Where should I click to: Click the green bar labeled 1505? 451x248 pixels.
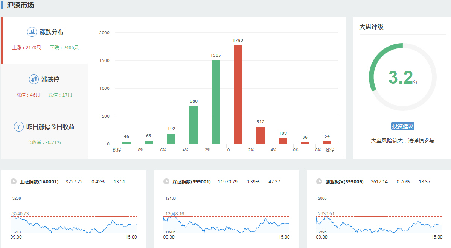(216, 102)
